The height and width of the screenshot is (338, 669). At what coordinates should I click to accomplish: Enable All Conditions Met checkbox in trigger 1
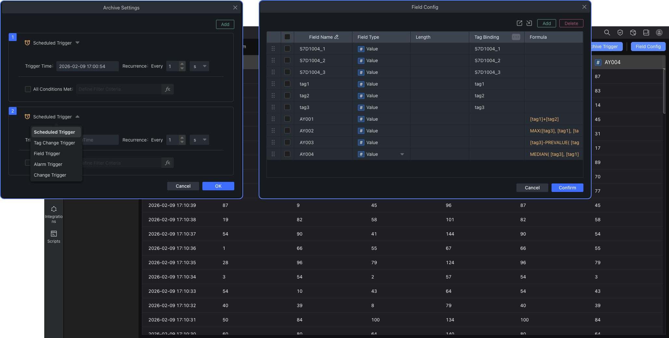[x=28, y=89]
